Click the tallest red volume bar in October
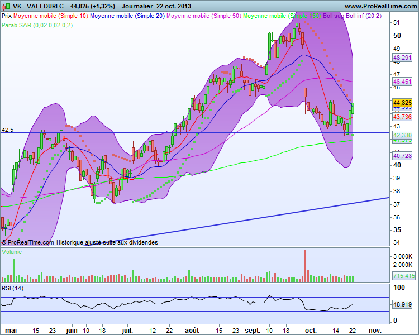419x335 pixels. pos(306,266)
